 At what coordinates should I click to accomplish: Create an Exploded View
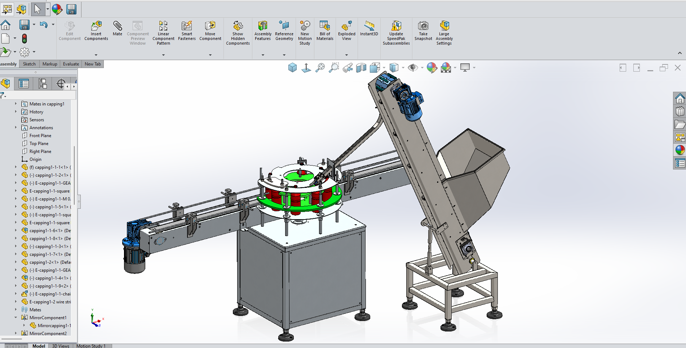coord(347,31)
